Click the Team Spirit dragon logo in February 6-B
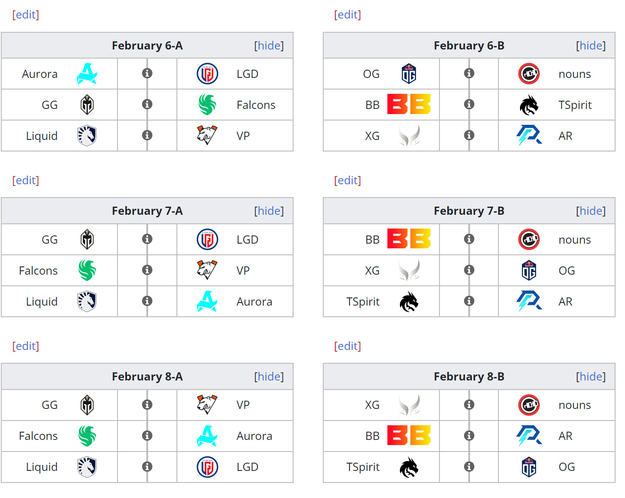Screen dimensions: 625x498 coord(529,105)
